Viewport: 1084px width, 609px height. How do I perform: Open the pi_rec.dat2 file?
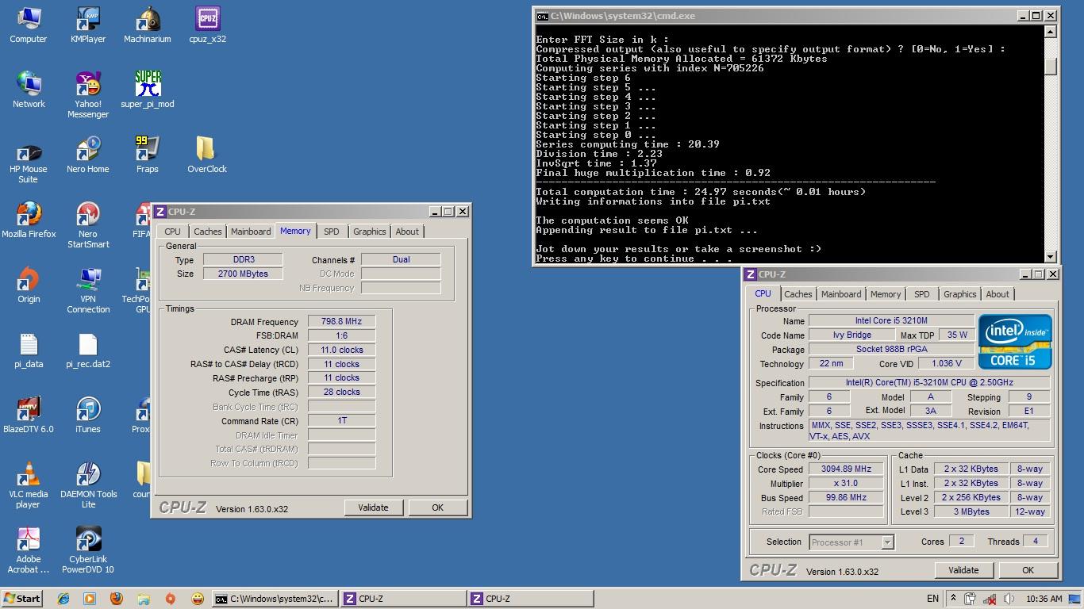coord(88,350)
